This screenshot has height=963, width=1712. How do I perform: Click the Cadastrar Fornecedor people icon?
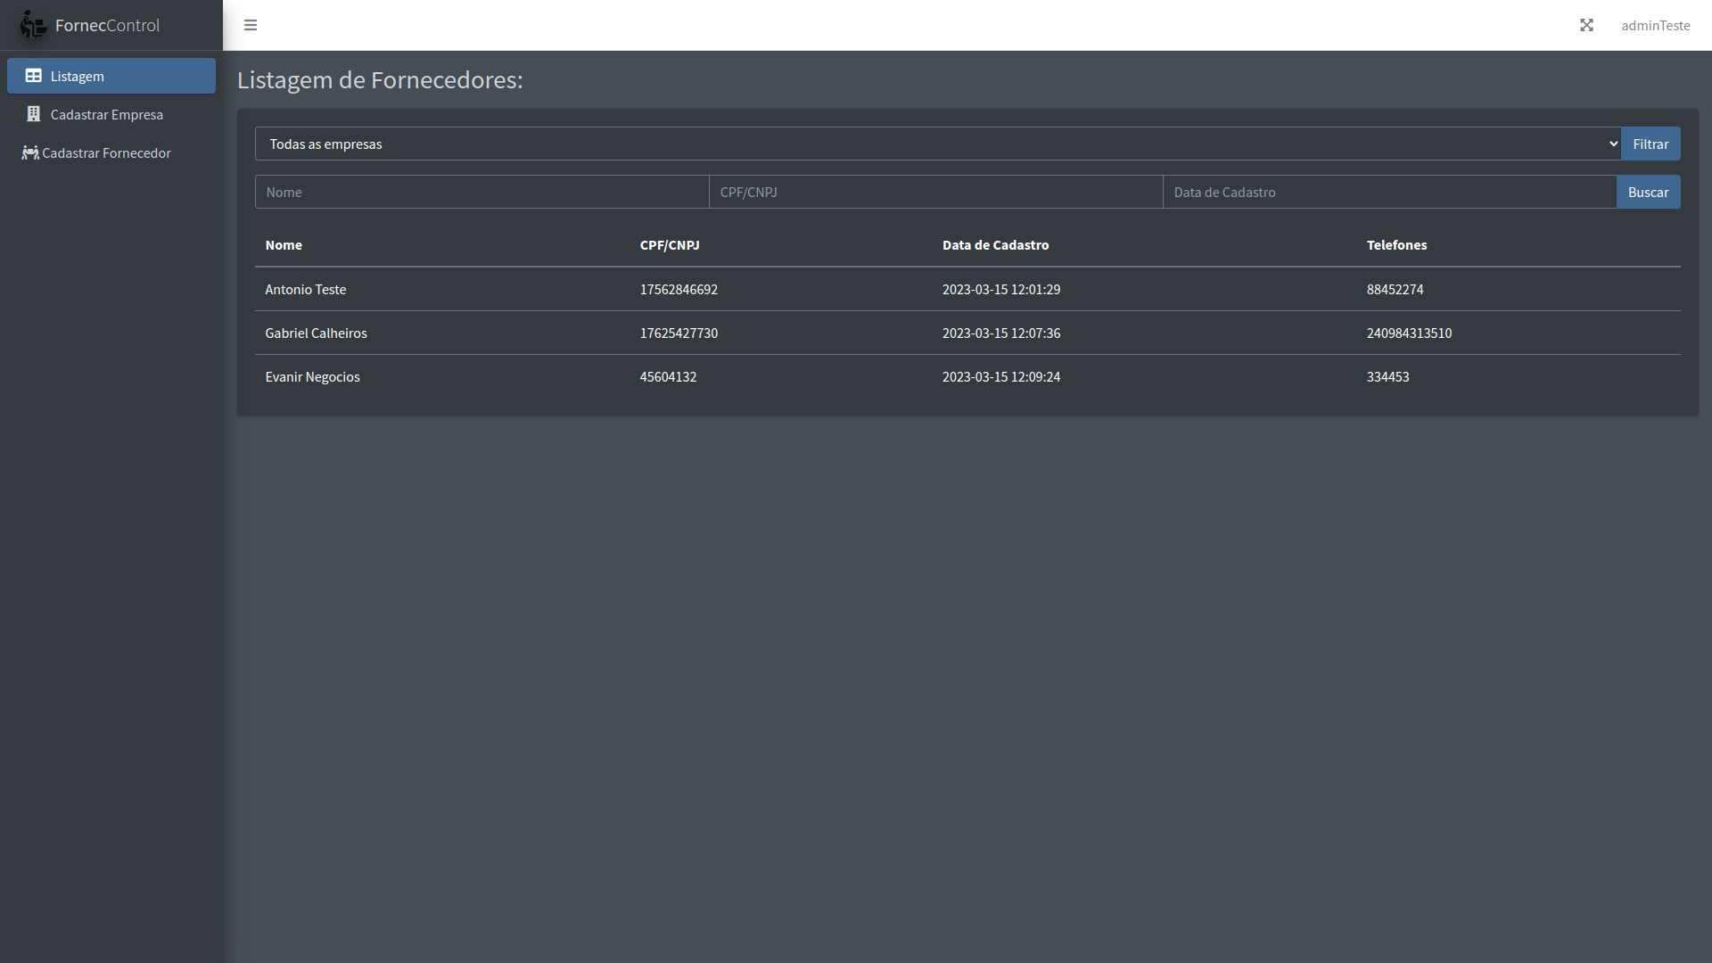tap(30, 152)
